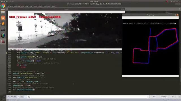Viewport: 181px width, 101px height.
Task: Open the File menu
Action: [8, 6]
